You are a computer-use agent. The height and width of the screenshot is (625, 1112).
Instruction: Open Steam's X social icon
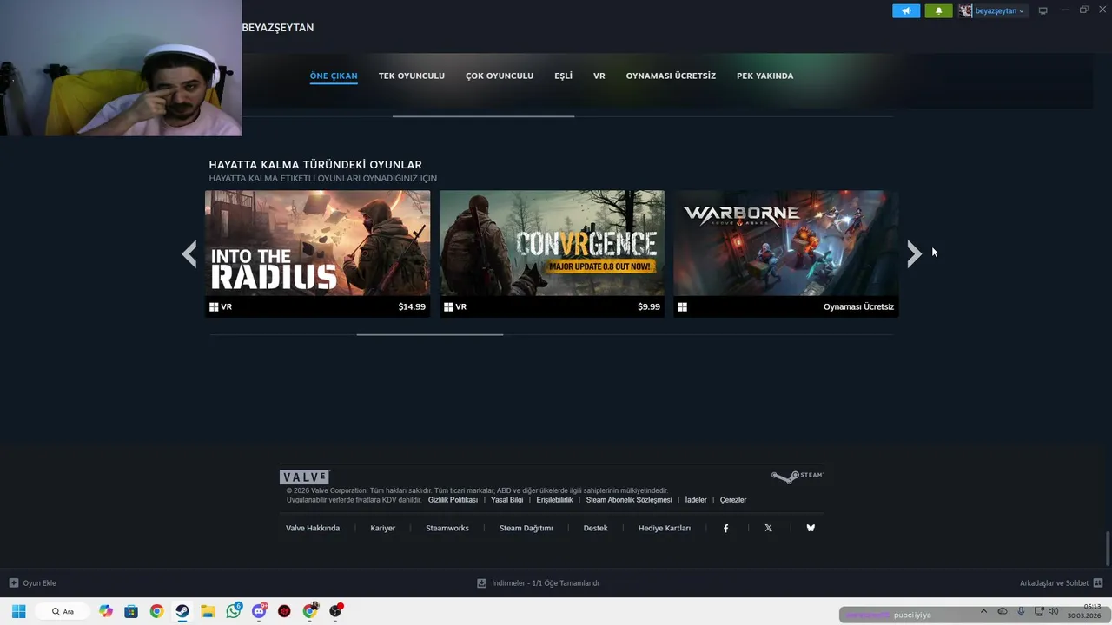click(768, 528)
